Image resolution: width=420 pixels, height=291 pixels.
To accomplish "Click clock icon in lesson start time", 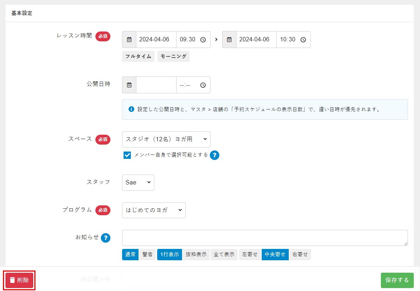I will pos(203,40).
